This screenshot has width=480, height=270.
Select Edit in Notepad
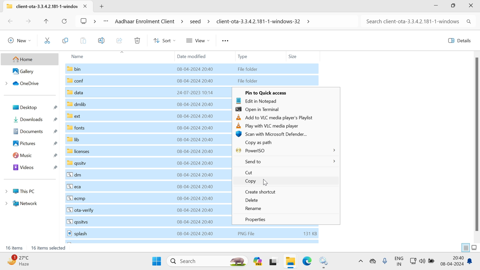[x=286, y=101]
